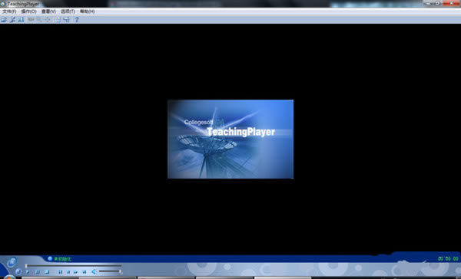This screenshot has width=461, height=279.
Task: Click the open file toolbar icon
Action: (x=4, y=20)
